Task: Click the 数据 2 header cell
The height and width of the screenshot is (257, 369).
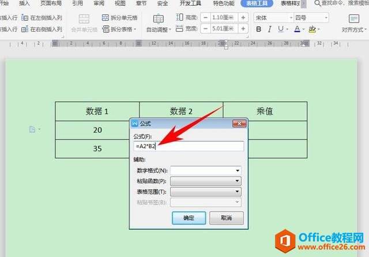Action: pos(181,110)
